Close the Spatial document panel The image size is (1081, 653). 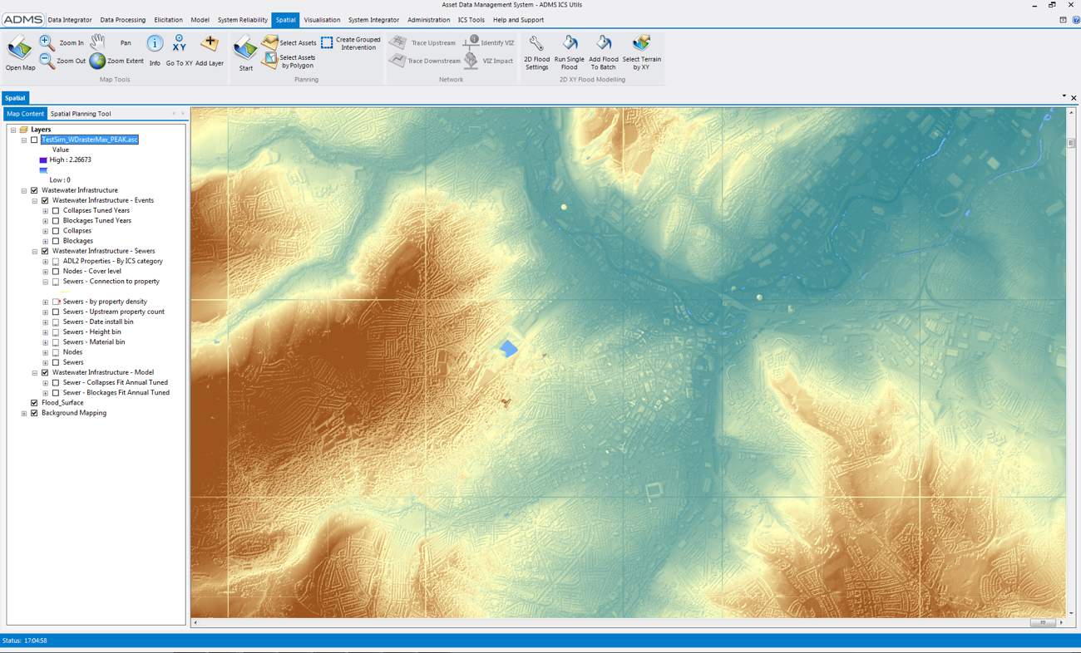click(1074, 98)
